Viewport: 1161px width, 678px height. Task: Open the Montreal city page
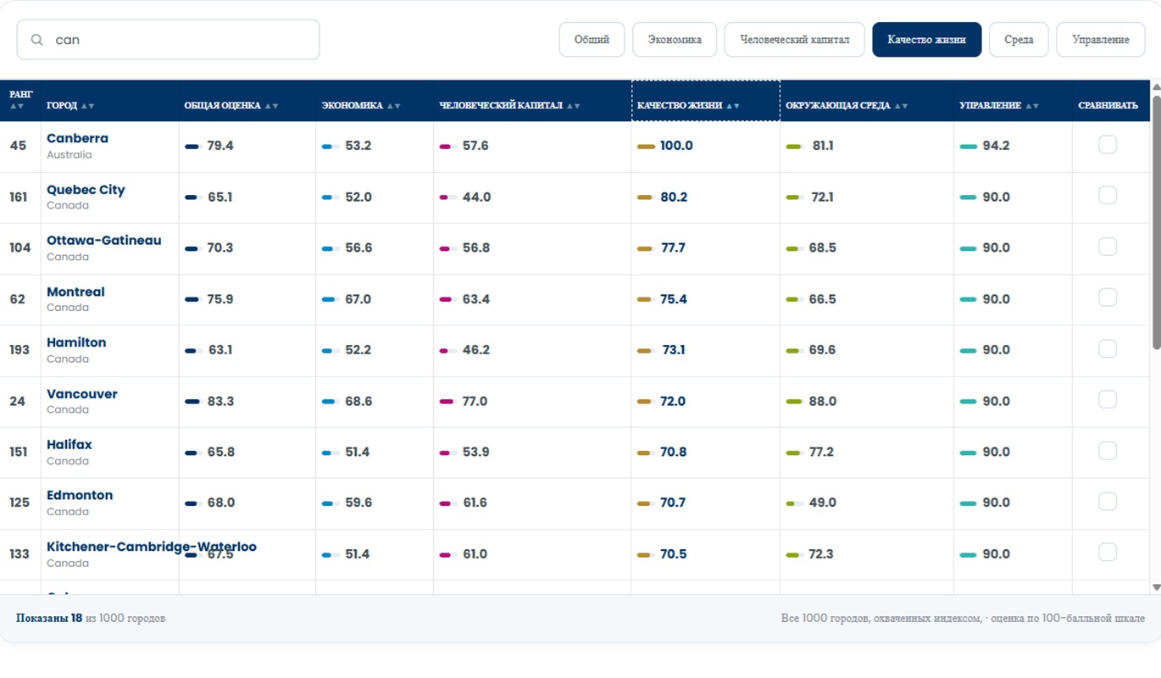pos(75,292)
